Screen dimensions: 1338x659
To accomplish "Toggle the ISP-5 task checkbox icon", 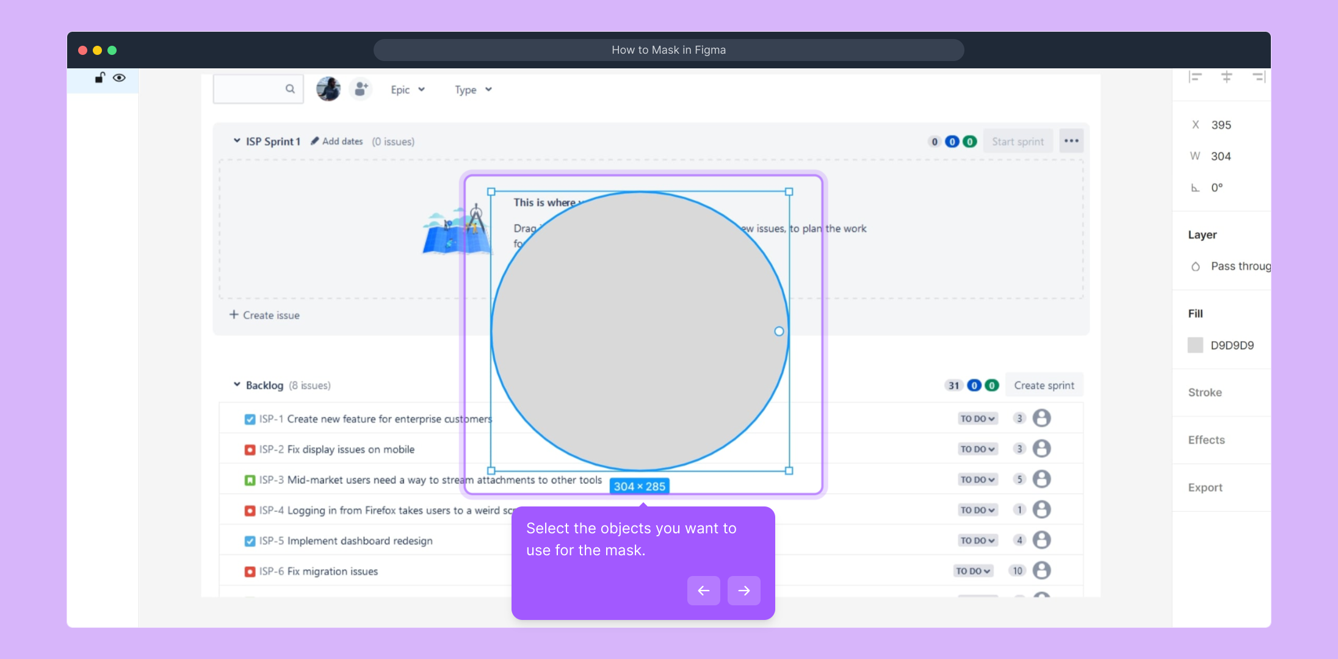I will 250,541.
